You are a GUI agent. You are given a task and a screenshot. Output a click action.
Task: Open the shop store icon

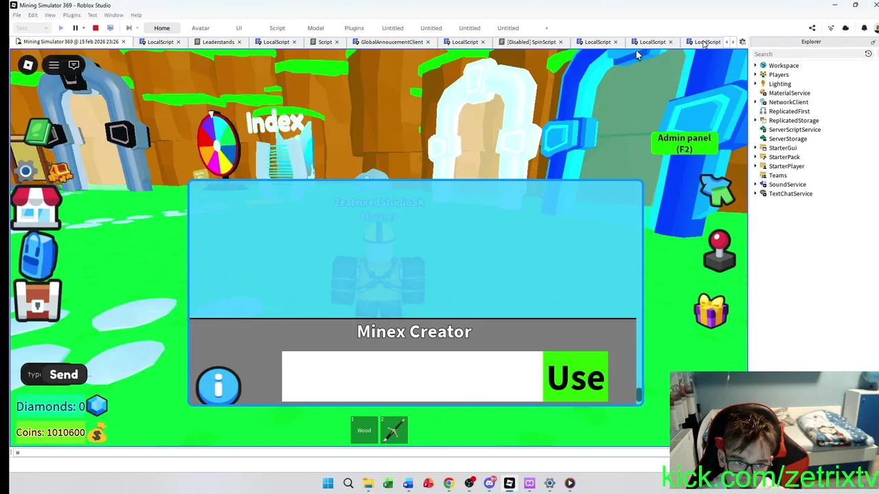click(x=36, y=207)
